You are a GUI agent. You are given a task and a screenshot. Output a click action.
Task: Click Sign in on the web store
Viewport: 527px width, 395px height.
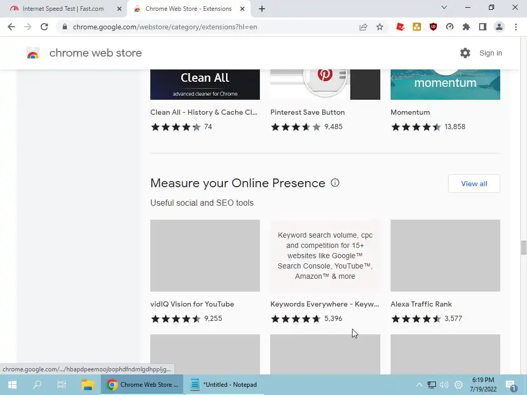coord(490,53)
